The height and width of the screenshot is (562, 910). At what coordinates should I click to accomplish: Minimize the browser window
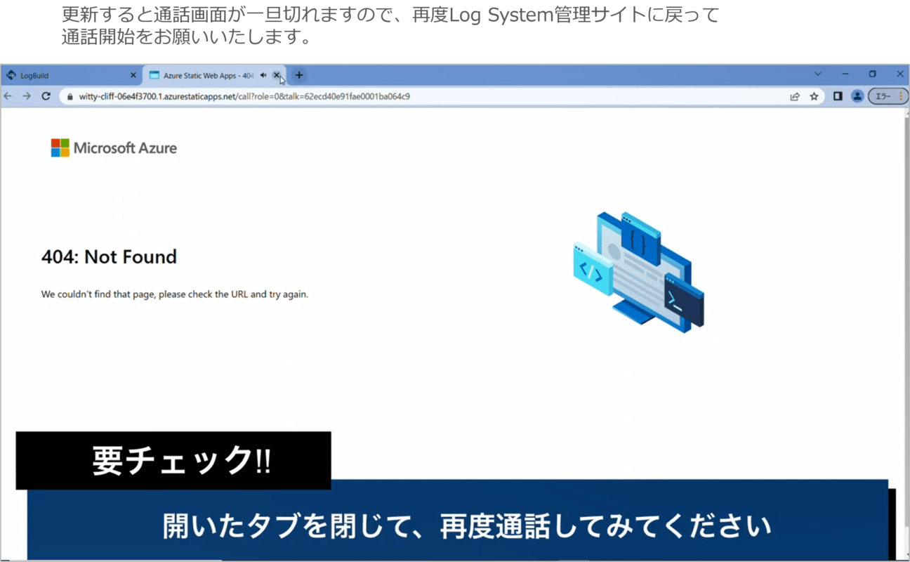[845, 74]
